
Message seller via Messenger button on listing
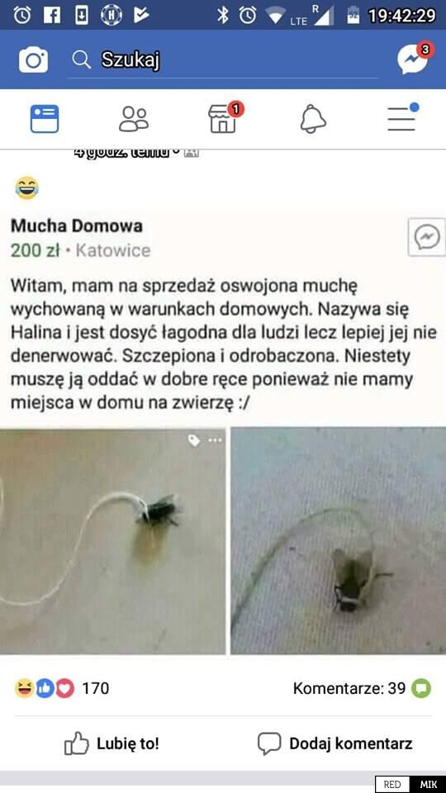pyautogui.click(x=427, y=237)
